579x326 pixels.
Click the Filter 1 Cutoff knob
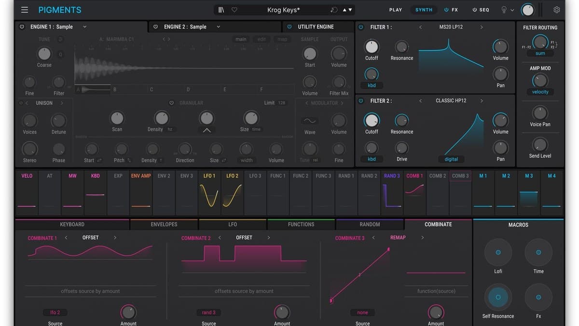(372, 47)
